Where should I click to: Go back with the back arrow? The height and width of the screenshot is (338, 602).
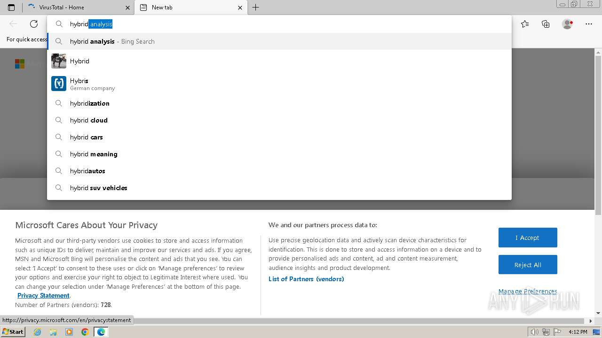(x=14, y=24)
